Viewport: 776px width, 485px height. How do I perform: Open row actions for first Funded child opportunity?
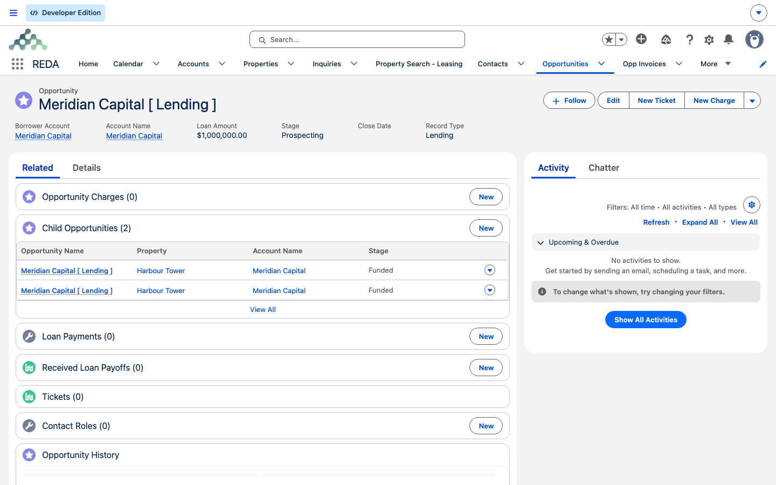tap(490, 270)
